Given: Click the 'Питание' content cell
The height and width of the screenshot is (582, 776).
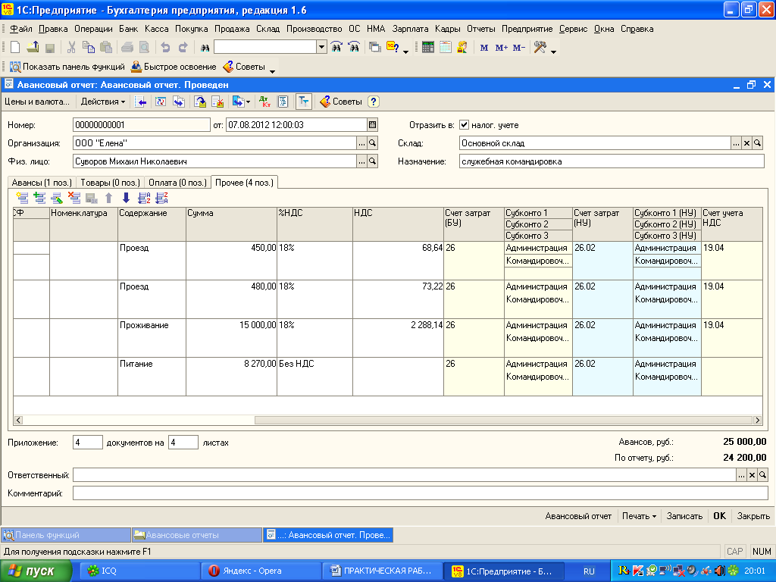Looking at the screenshot, I should pos(152,377).
